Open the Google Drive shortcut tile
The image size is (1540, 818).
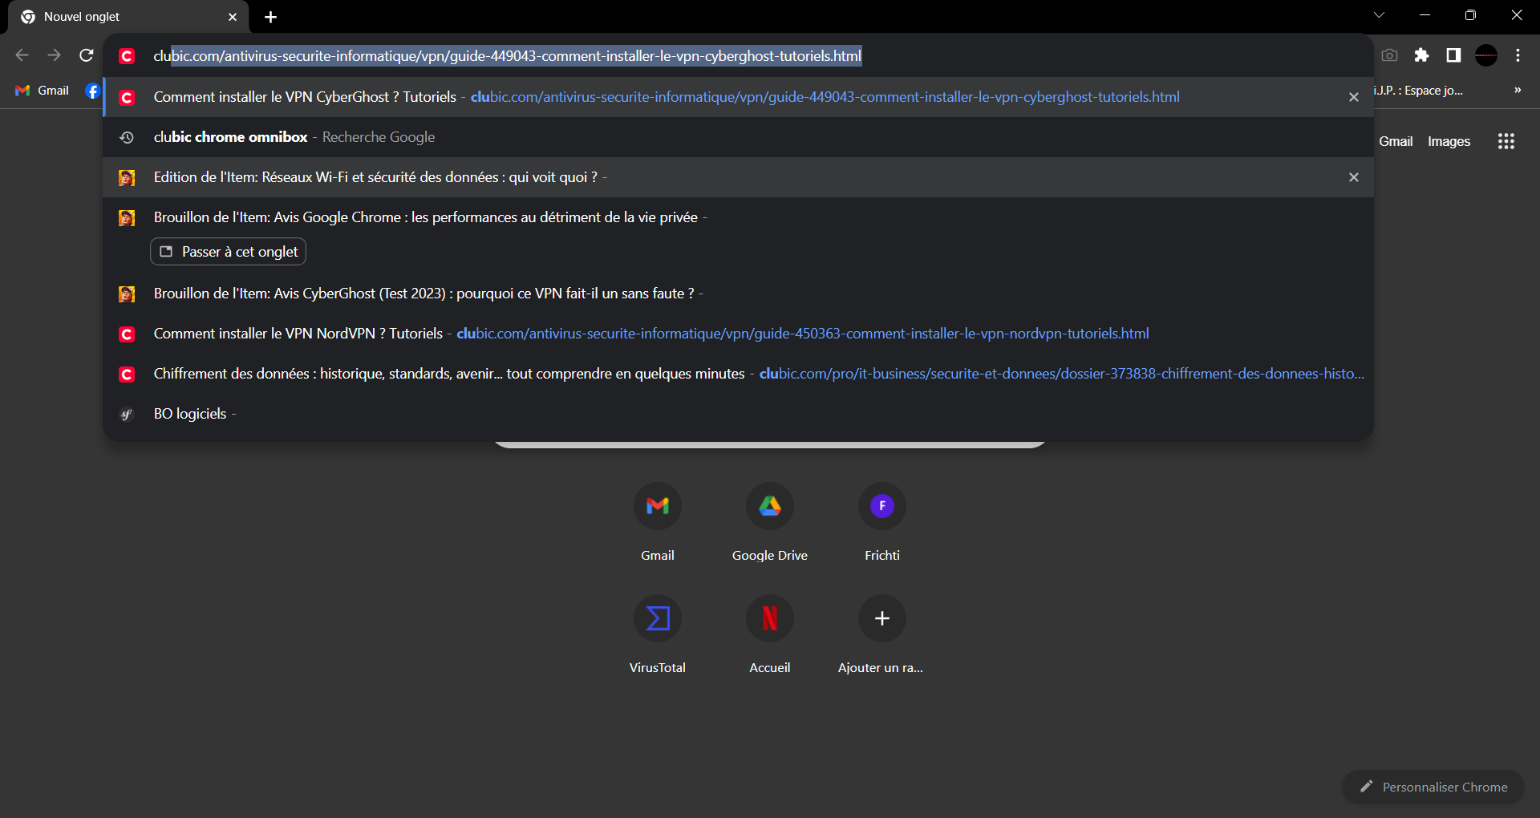(770, 521)
